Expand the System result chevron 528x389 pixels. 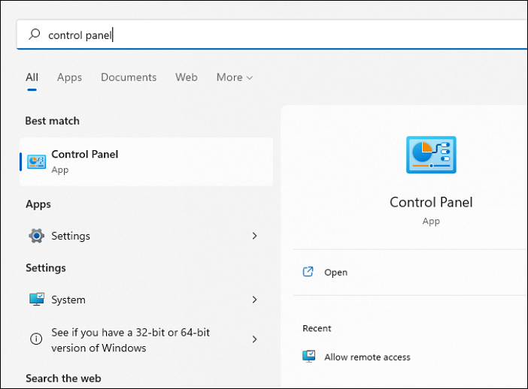click(254, 300)
